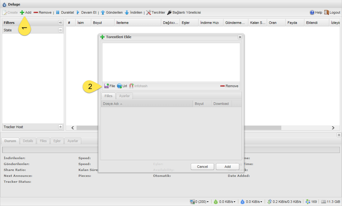
Task: Click the green plus Add toolbar button
Action: (x=26, y=13)
